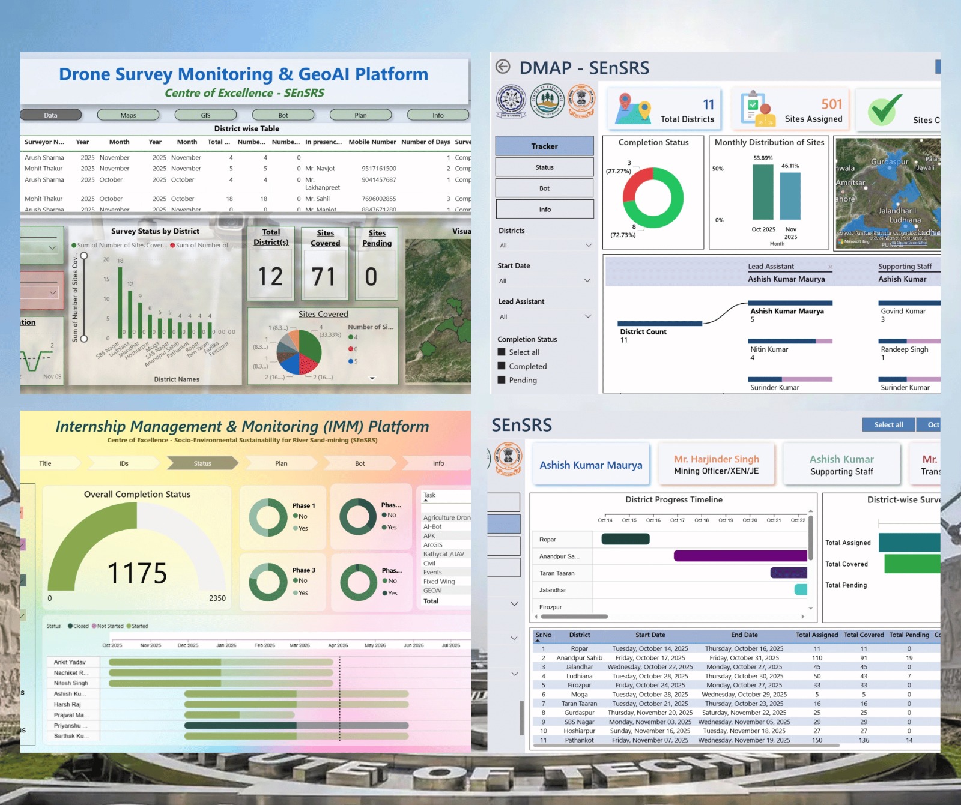The image size is (961, 805).
Task: Click the clipboard Sites Assigned icon
Action: click(x=756, y=109)
